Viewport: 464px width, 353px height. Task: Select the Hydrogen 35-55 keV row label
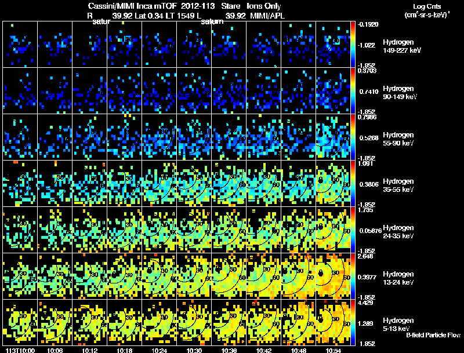(x=398, y=185)
